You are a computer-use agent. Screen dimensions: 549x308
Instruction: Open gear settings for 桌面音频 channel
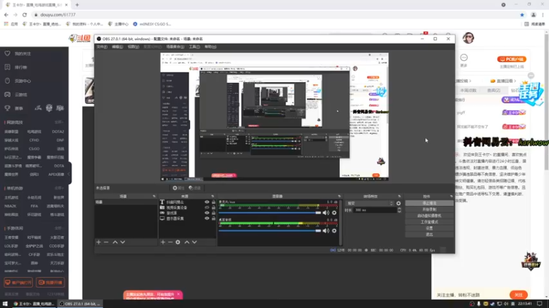click(x=334, y=231)
